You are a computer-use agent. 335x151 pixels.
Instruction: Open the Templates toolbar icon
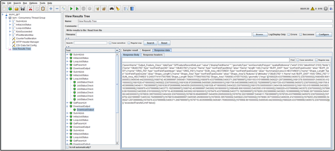tap(10, 8)
